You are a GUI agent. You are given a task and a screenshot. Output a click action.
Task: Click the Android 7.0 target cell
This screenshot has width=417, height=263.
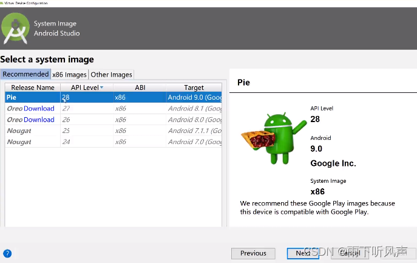pos(194,142)
